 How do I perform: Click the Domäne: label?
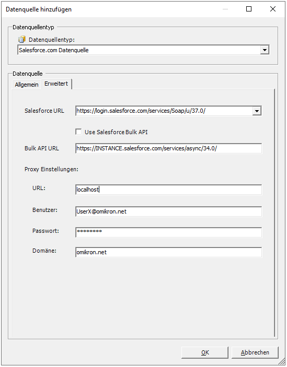pos(44,251)
